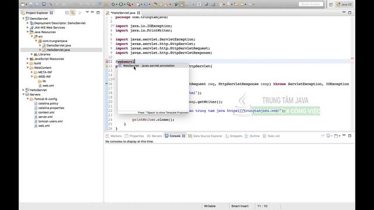Expand JAX-WS Web Services node

coord(27,27)
